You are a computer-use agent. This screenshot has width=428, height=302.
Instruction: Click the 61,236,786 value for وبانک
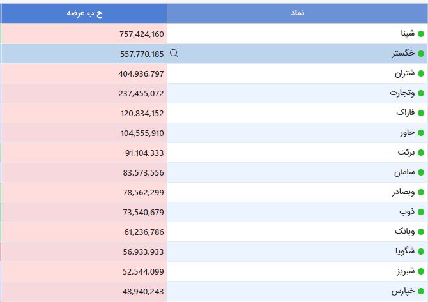click(144, 232)
